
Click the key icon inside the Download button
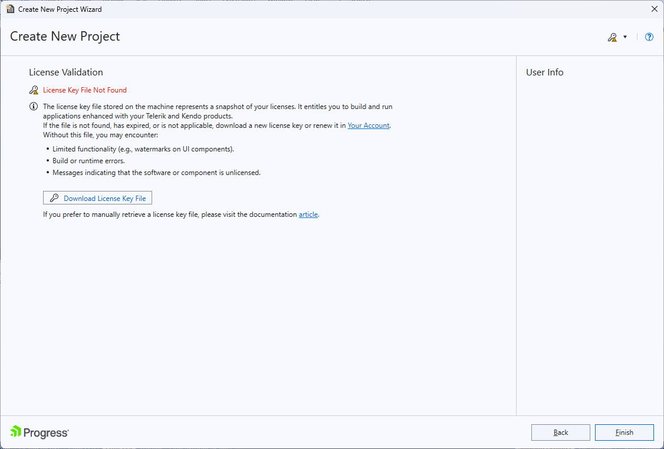click(x=54, y=198)
